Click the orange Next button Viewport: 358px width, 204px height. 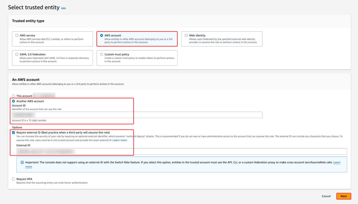344,196
